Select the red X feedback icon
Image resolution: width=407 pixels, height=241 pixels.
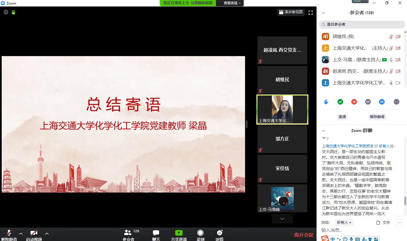[354, 102]
